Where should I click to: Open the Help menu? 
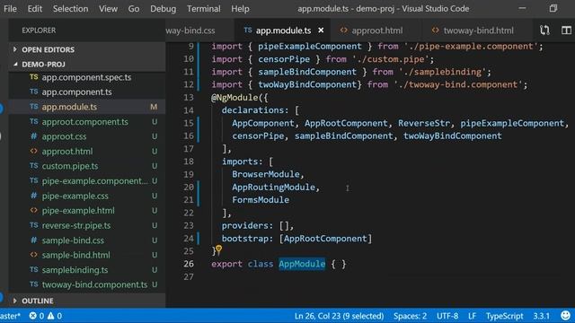240,8
